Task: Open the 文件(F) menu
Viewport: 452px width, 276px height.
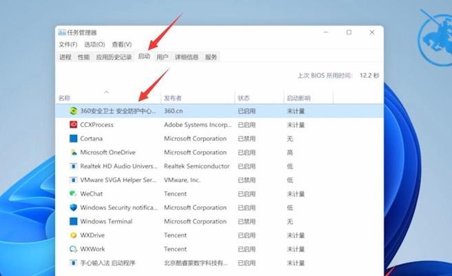Action: pyautogui.click(x=68, y=44)
